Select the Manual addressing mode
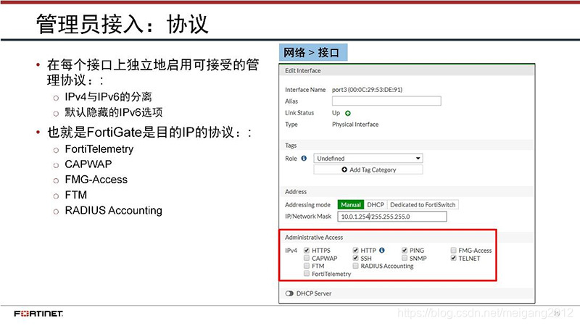The image size is (580, 326). [351, 204]
